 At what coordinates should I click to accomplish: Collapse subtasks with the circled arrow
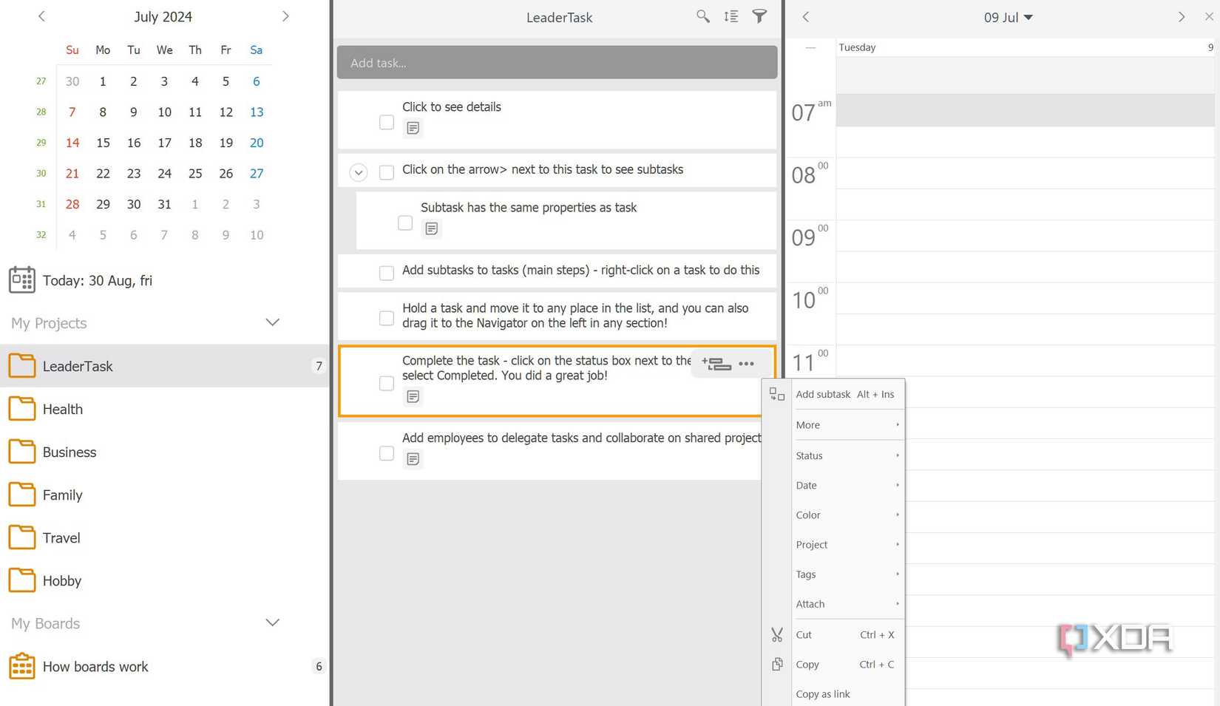(359, 172)
